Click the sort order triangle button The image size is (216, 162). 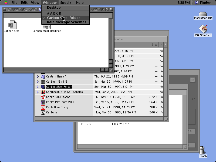[166, 45]
